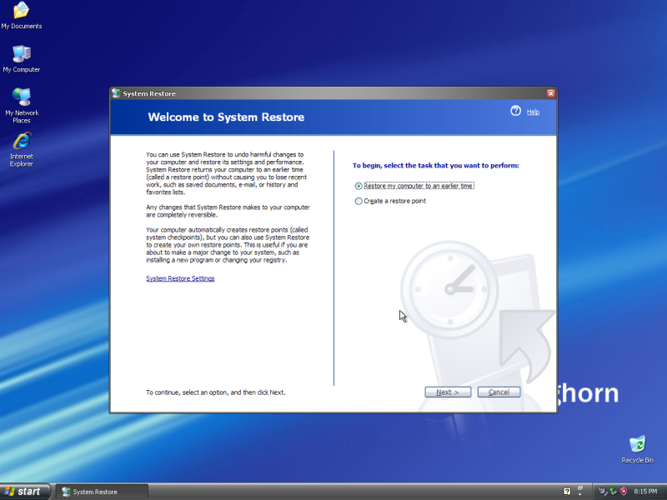
Task: Click the Help question-mark icon in the header
Action: pos(515,110)
